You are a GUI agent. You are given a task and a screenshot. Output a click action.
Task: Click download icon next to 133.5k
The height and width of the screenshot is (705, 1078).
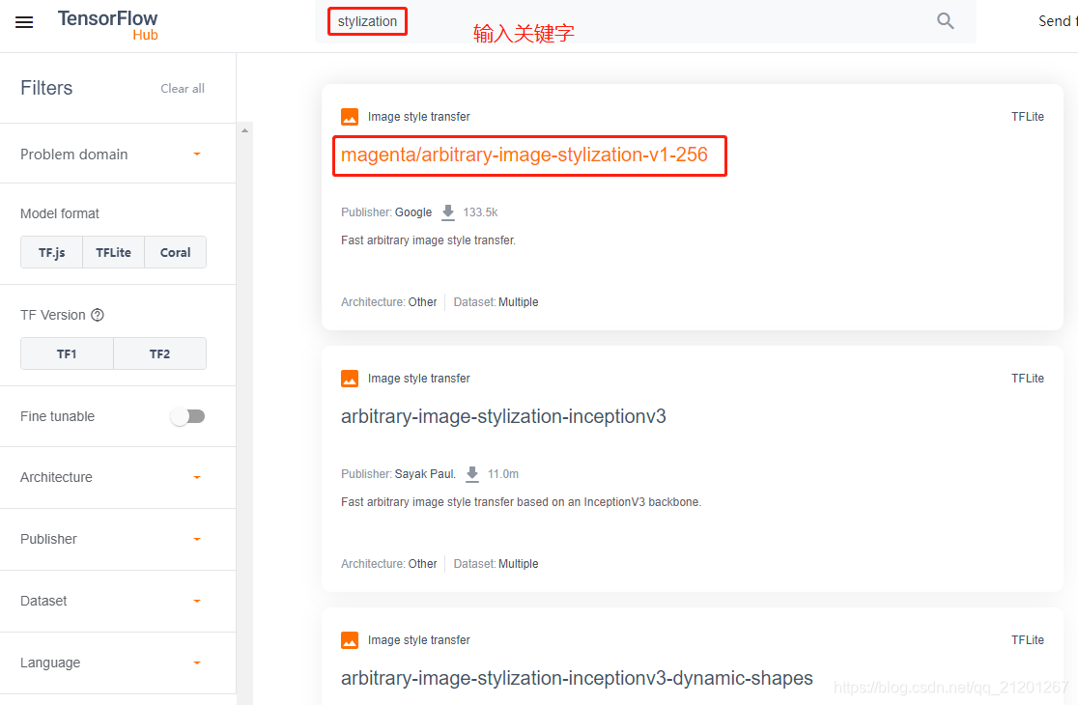(x=447, y=212)
